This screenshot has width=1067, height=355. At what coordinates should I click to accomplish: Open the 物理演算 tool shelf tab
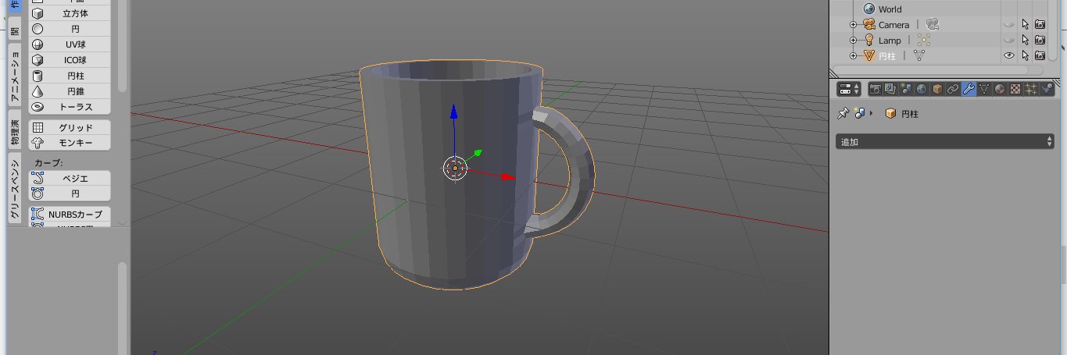(x=15, y=130)
